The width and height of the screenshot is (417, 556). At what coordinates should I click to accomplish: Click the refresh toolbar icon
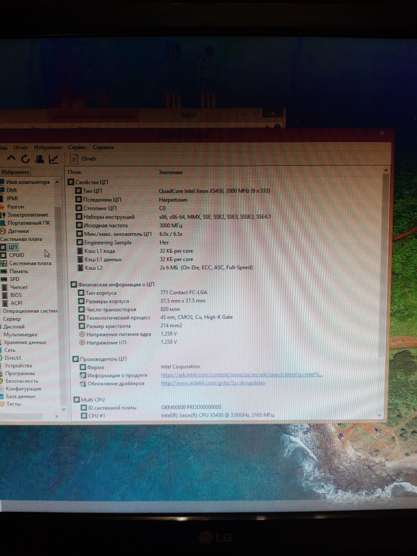pos(25,159)
